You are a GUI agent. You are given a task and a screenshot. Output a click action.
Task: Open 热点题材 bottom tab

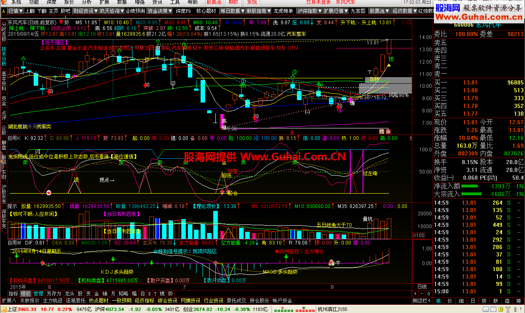[99, 301]
